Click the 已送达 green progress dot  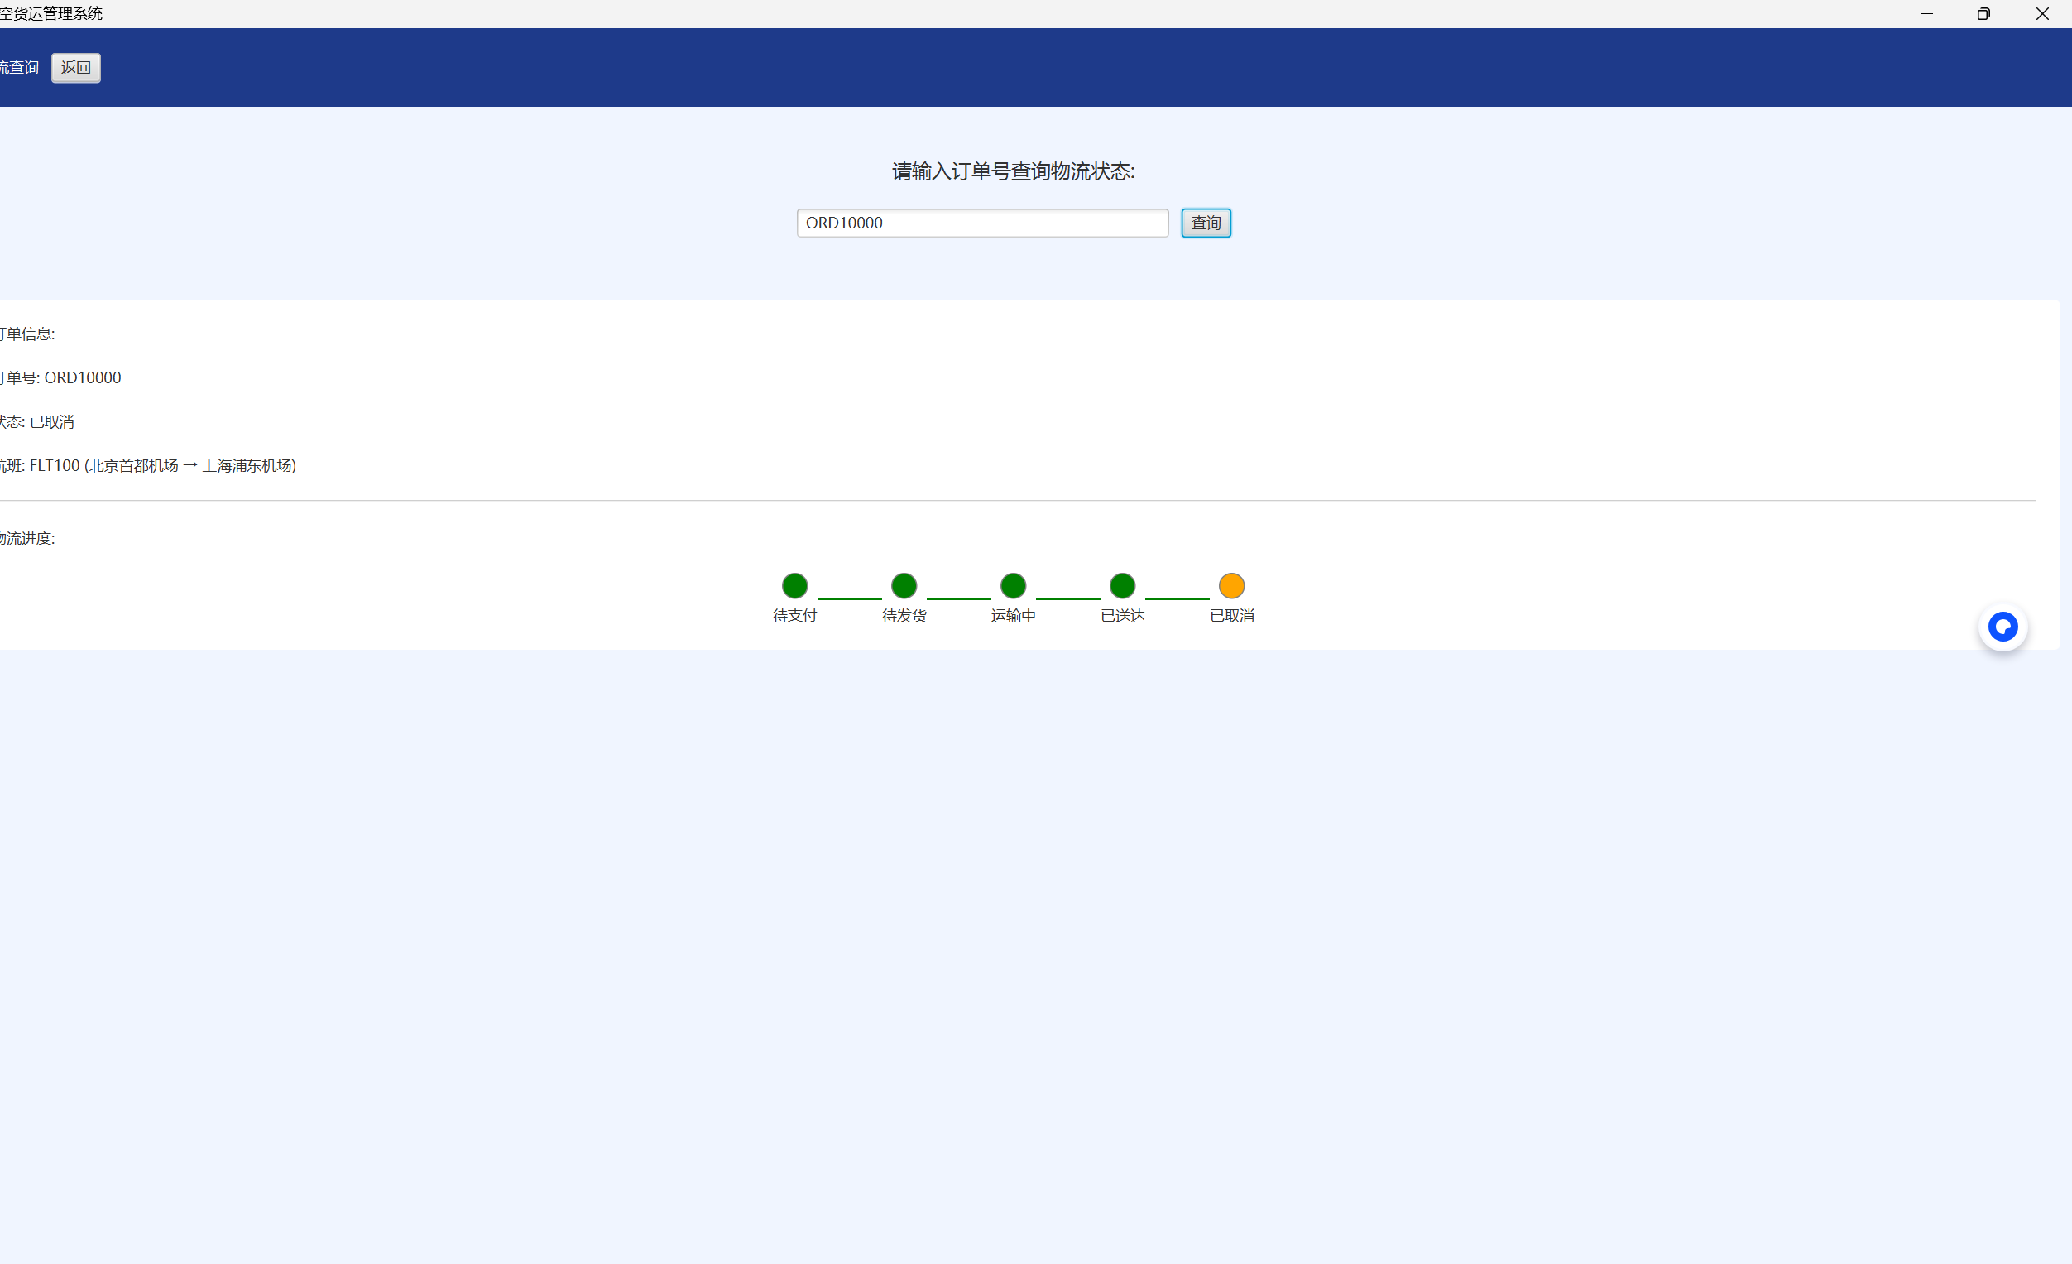point(1123,585)
